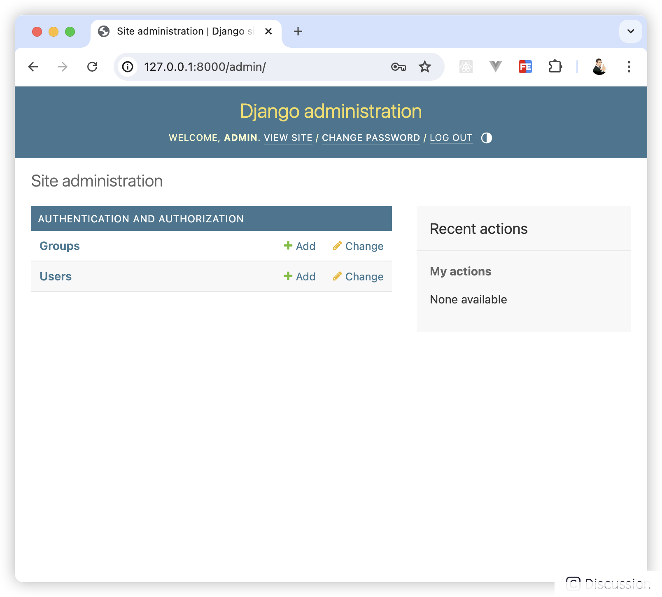Open a new browser tab

[x=298, y=31]
